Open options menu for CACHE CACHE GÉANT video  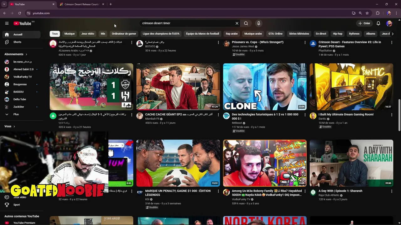(218, 115)
